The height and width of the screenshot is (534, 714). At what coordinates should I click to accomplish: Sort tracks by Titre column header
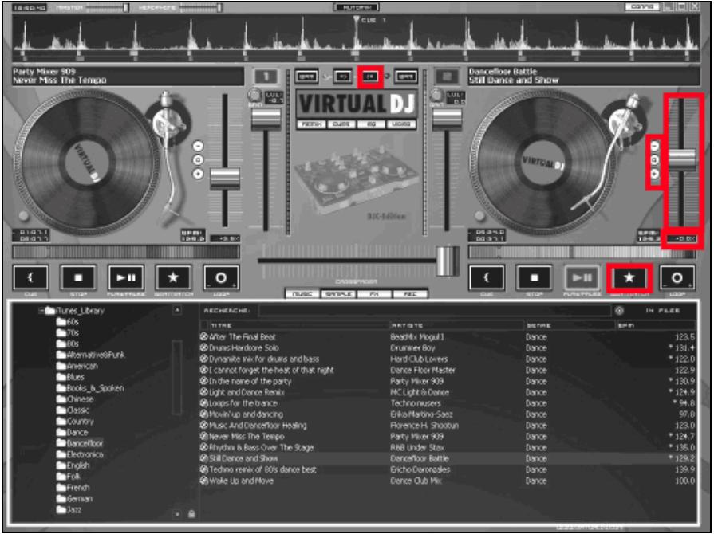click(x=299, y=326)
